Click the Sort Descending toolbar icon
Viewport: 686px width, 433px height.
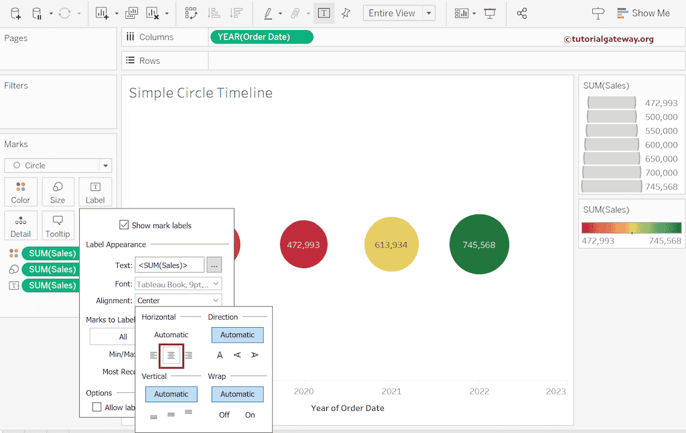pos(236,13)
